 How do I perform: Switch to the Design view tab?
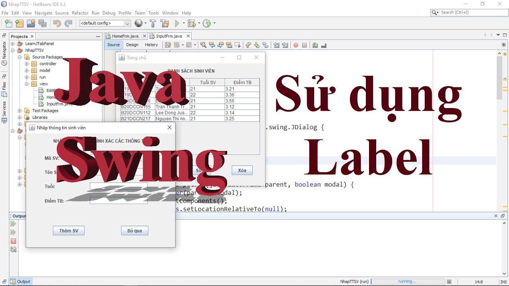pyautogui.click(x=132, y=45)
